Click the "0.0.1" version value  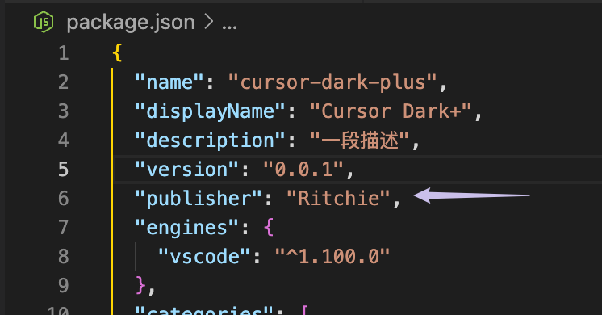[303, 170]
